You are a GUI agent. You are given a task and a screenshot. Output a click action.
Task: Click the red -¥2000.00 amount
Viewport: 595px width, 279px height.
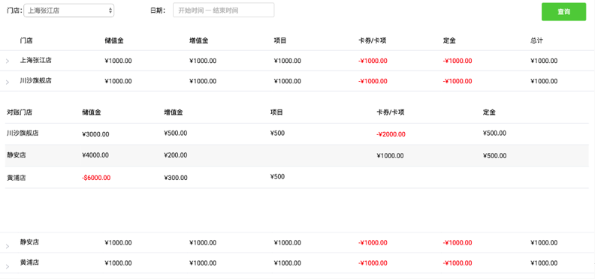pos(391,134)
